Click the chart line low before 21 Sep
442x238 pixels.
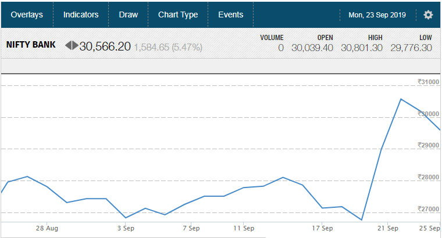pos(361,219)
